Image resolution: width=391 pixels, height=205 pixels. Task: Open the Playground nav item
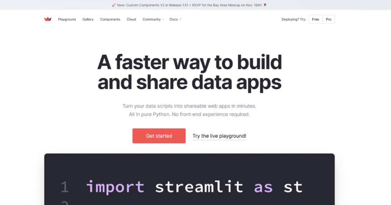(x=67, y=19)
